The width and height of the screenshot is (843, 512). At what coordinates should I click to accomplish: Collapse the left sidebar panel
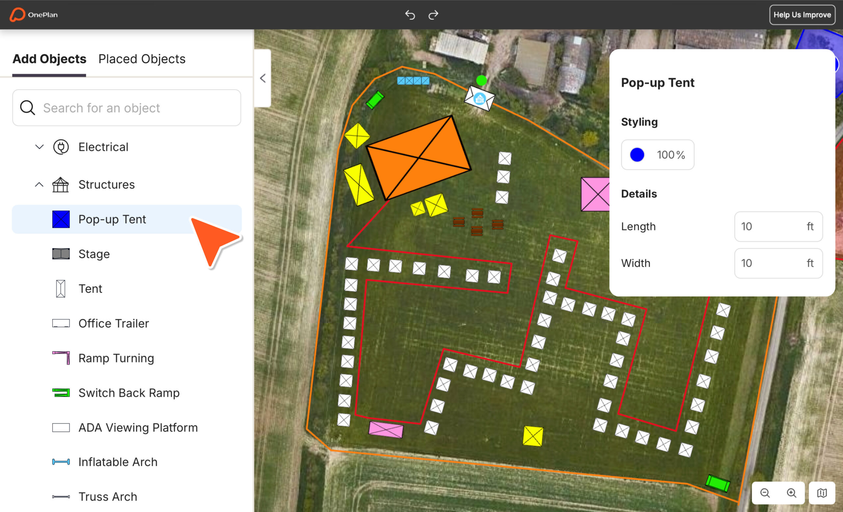(x=263, y=78)
